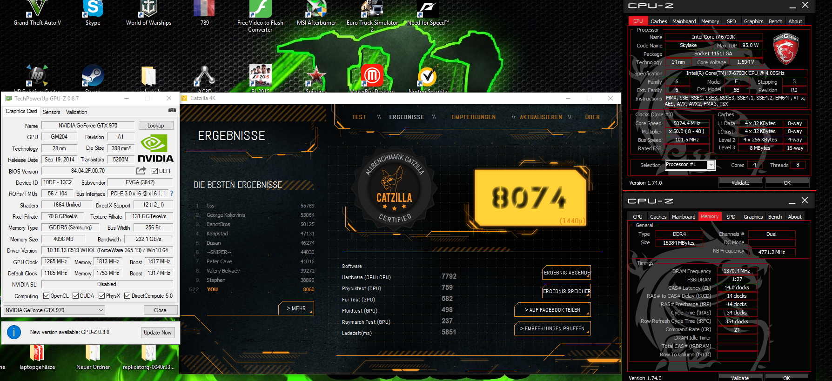Toggle the UEFI checkbox in GPU-Z
This screenshot has width=832, height=381.
point(155,171)
